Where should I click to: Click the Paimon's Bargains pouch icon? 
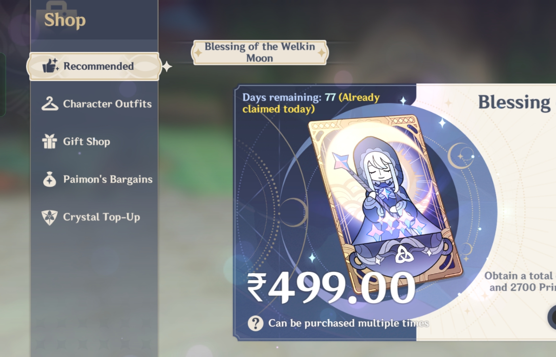point(50,179)
